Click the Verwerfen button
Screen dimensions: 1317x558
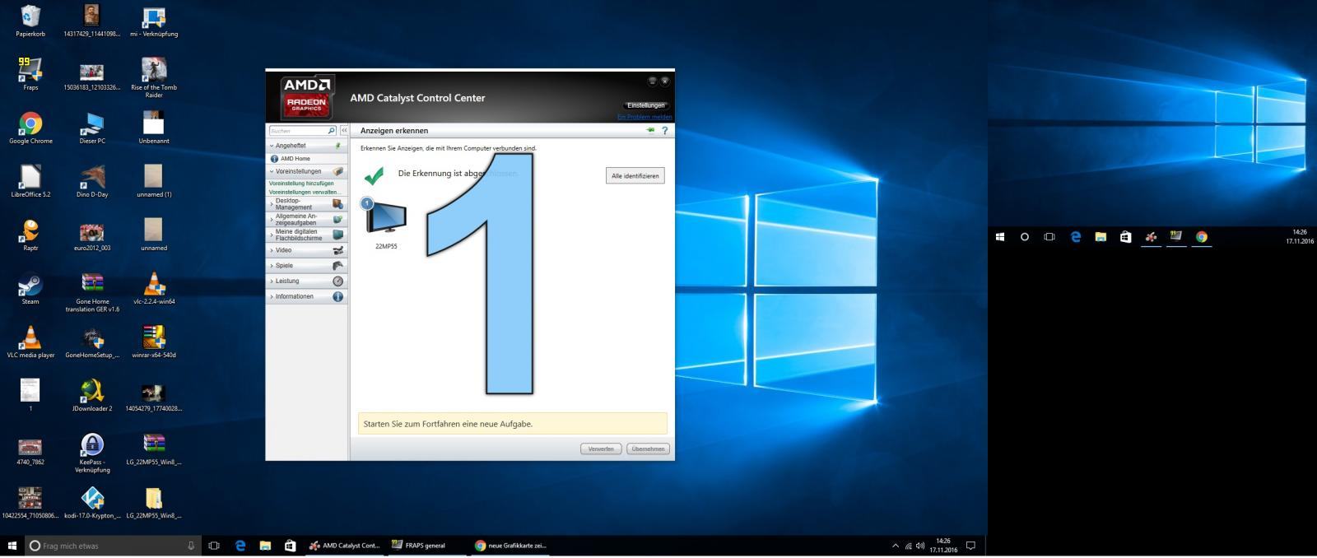pyautogui.click(x=601, y=449)
